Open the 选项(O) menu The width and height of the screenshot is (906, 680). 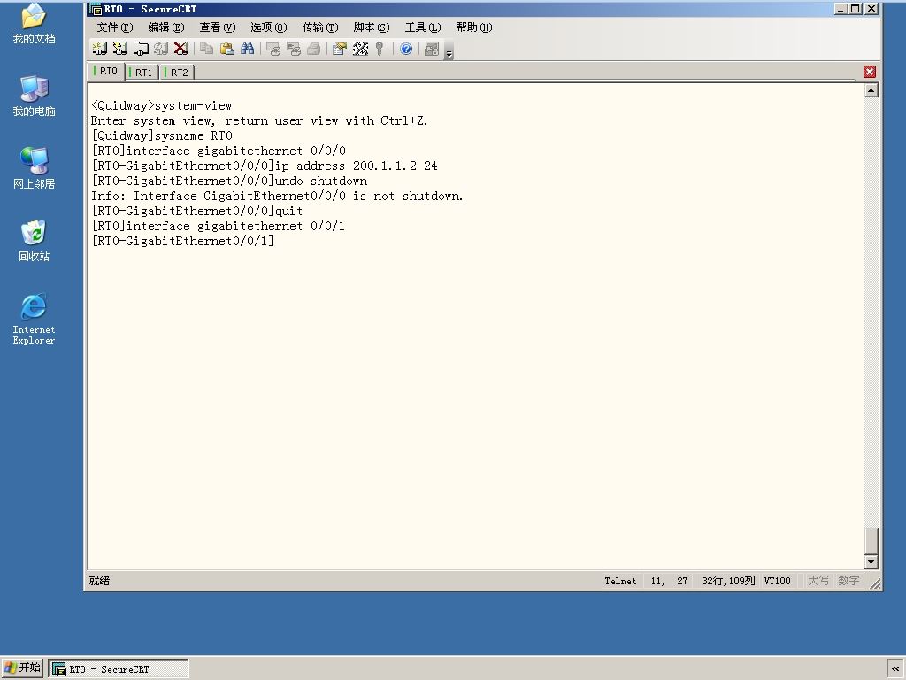[x=269, y=27]
